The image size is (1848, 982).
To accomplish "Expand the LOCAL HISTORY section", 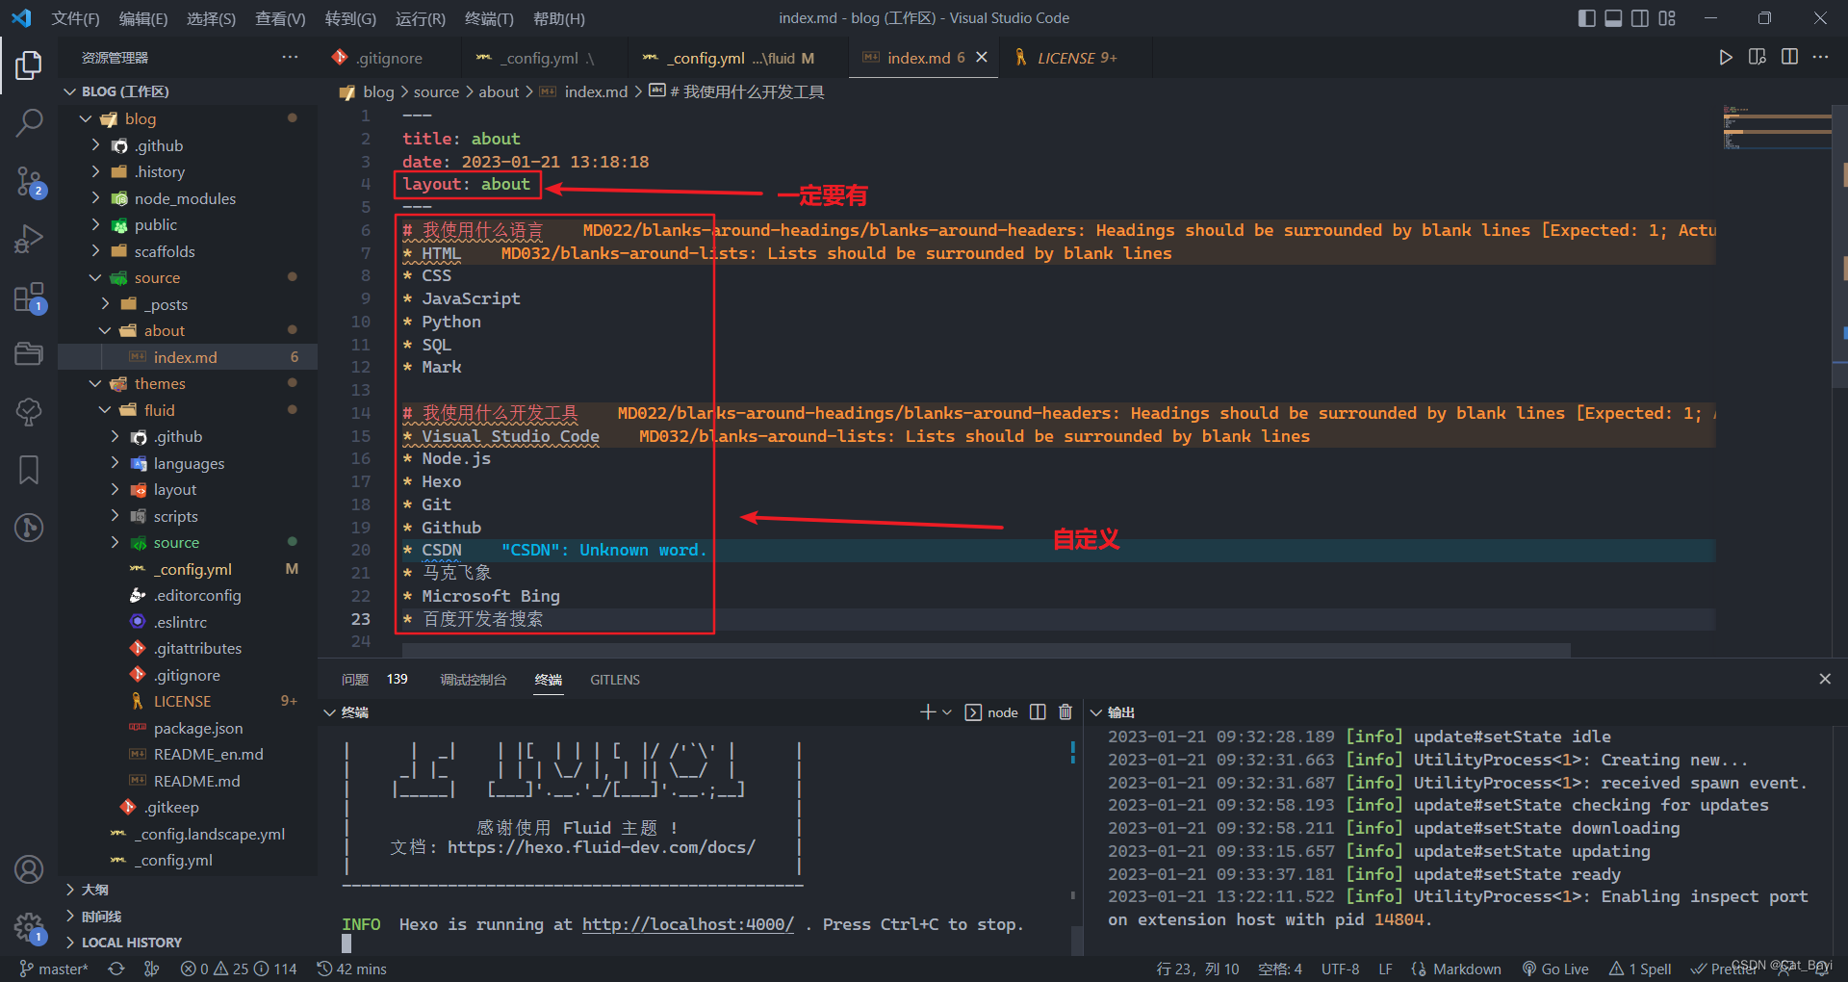I will [x=188, y=943].
